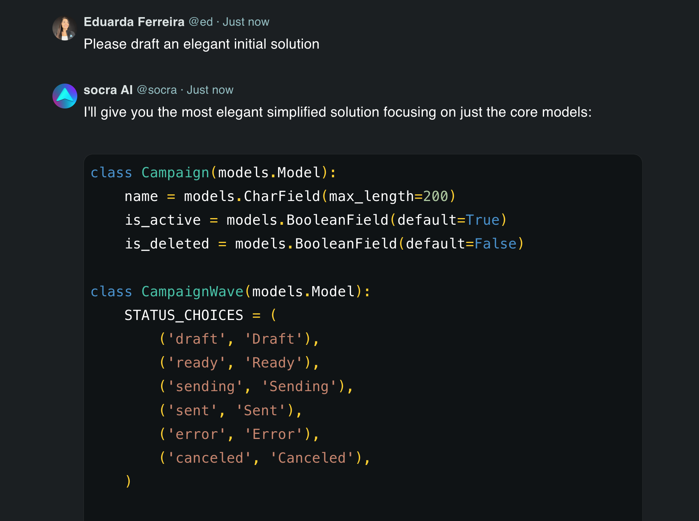Click the @socra handle
This screenshot has height=521, width=699.
click(x=157, y=90)
